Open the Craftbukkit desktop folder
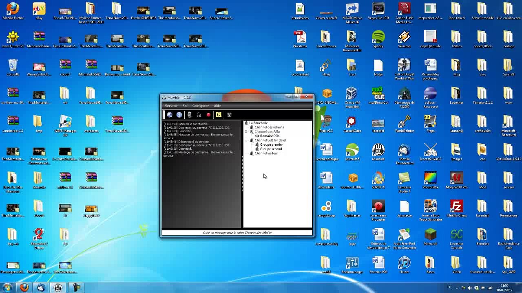Image resolution: width=522 pixels, height=293 pixels. [482, 124]
